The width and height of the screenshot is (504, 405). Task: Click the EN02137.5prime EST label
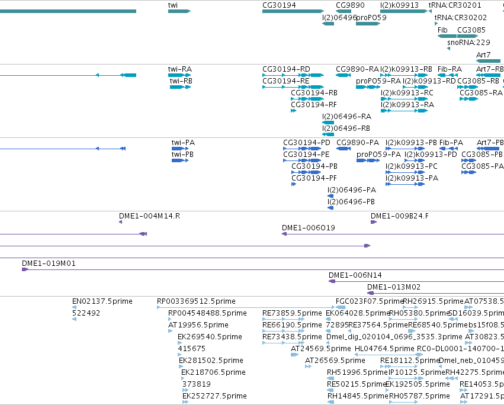click(102, 301)
